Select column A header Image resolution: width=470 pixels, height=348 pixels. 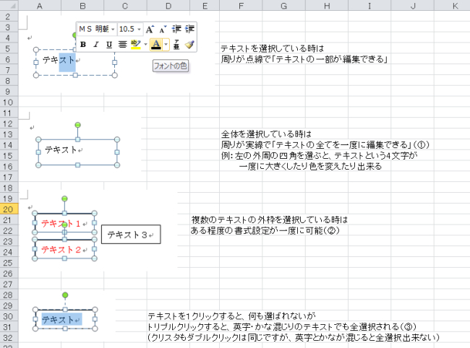(x=40, y=6)
